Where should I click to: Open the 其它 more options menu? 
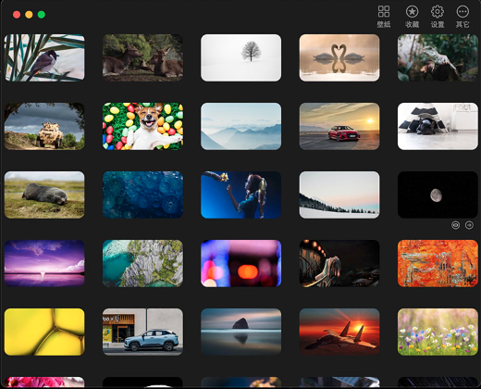coord(462,17)
